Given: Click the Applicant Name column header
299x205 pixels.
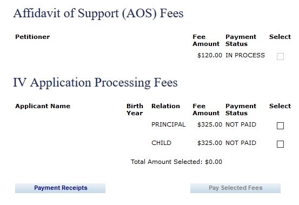Looking at the screenshot, I should (x=43, y=106).
